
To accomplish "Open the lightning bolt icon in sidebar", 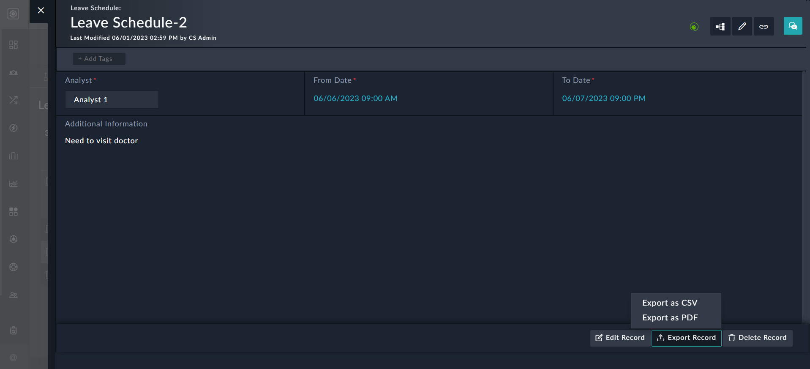I will 14,128.
